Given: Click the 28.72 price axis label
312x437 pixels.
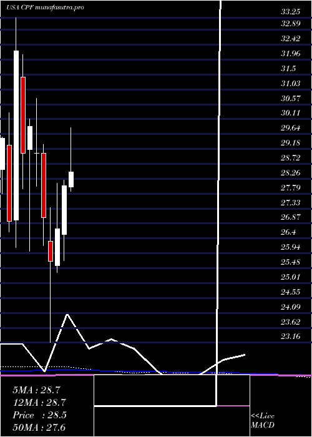Looking at the screenshot, I should coord(290,158).
